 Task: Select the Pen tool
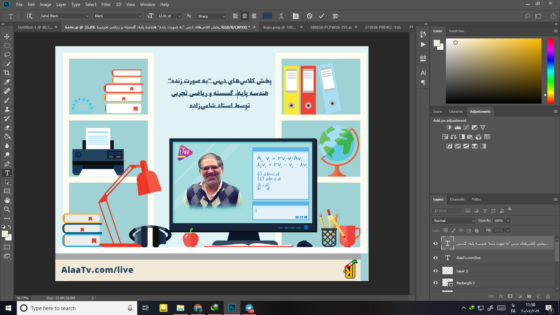point(7,164)
